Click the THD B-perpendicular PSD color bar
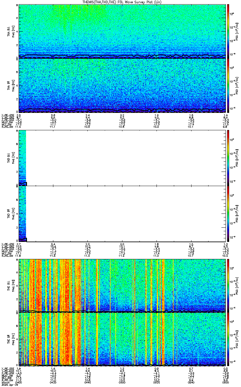The image size is (241, 387). coord(228,158)
